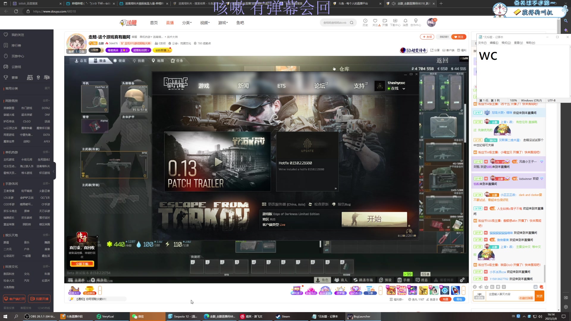Click the 客户端 client download icon
The width and height of the screenshot is (571, 321).
448,50
